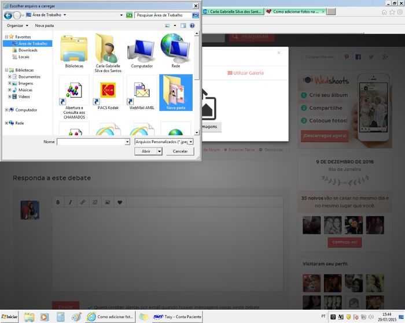Click the insert link button in editor

pyautogui.click(x=83, y=202)
